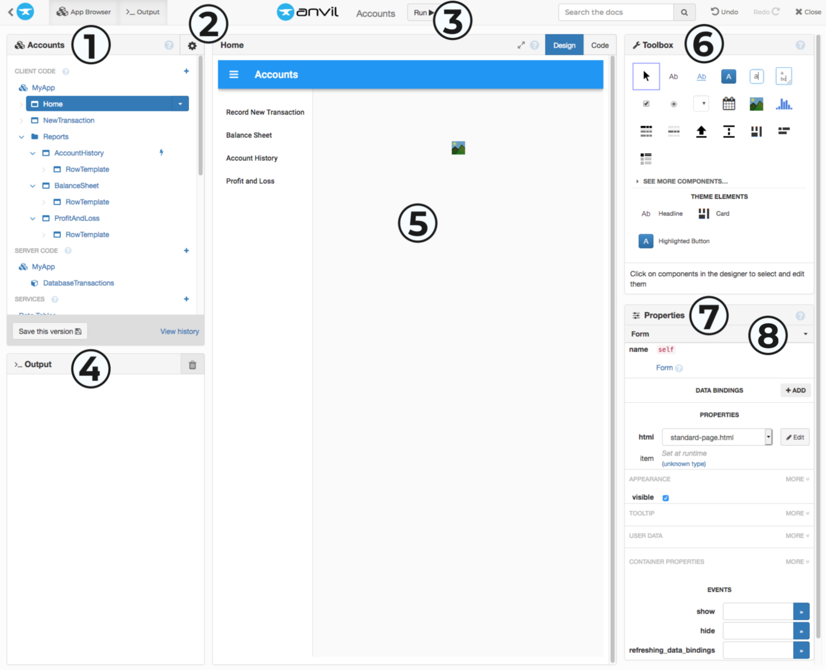Toggle the visible checkbox in Appearance properties

pyautogui.click(x=665, y=497)
